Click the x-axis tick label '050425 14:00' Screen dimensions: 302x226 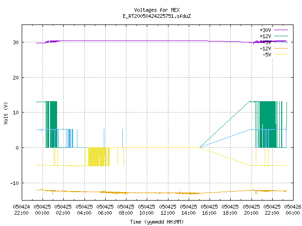coord(189,210)
